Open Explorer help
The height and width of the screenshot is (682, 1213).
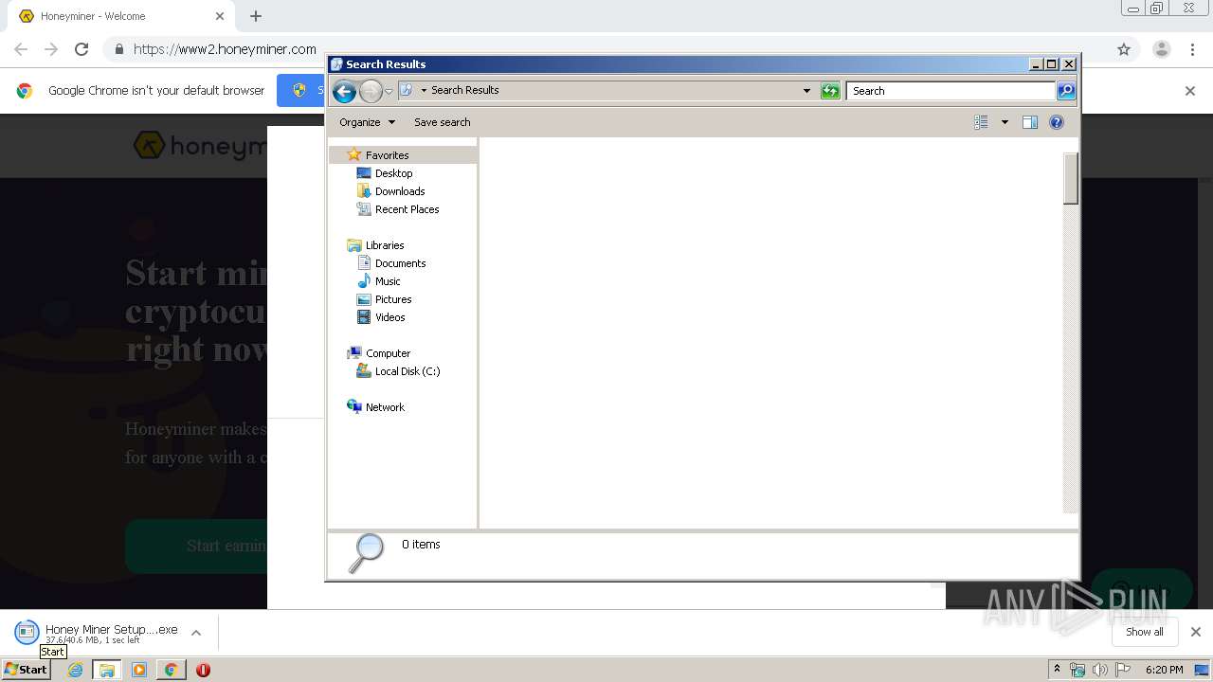coord(1057,122)
